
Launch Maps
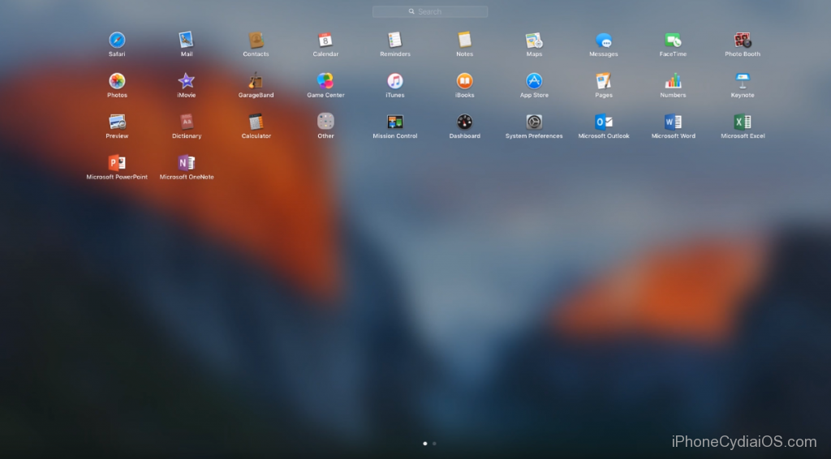click(x=534, y=41)
